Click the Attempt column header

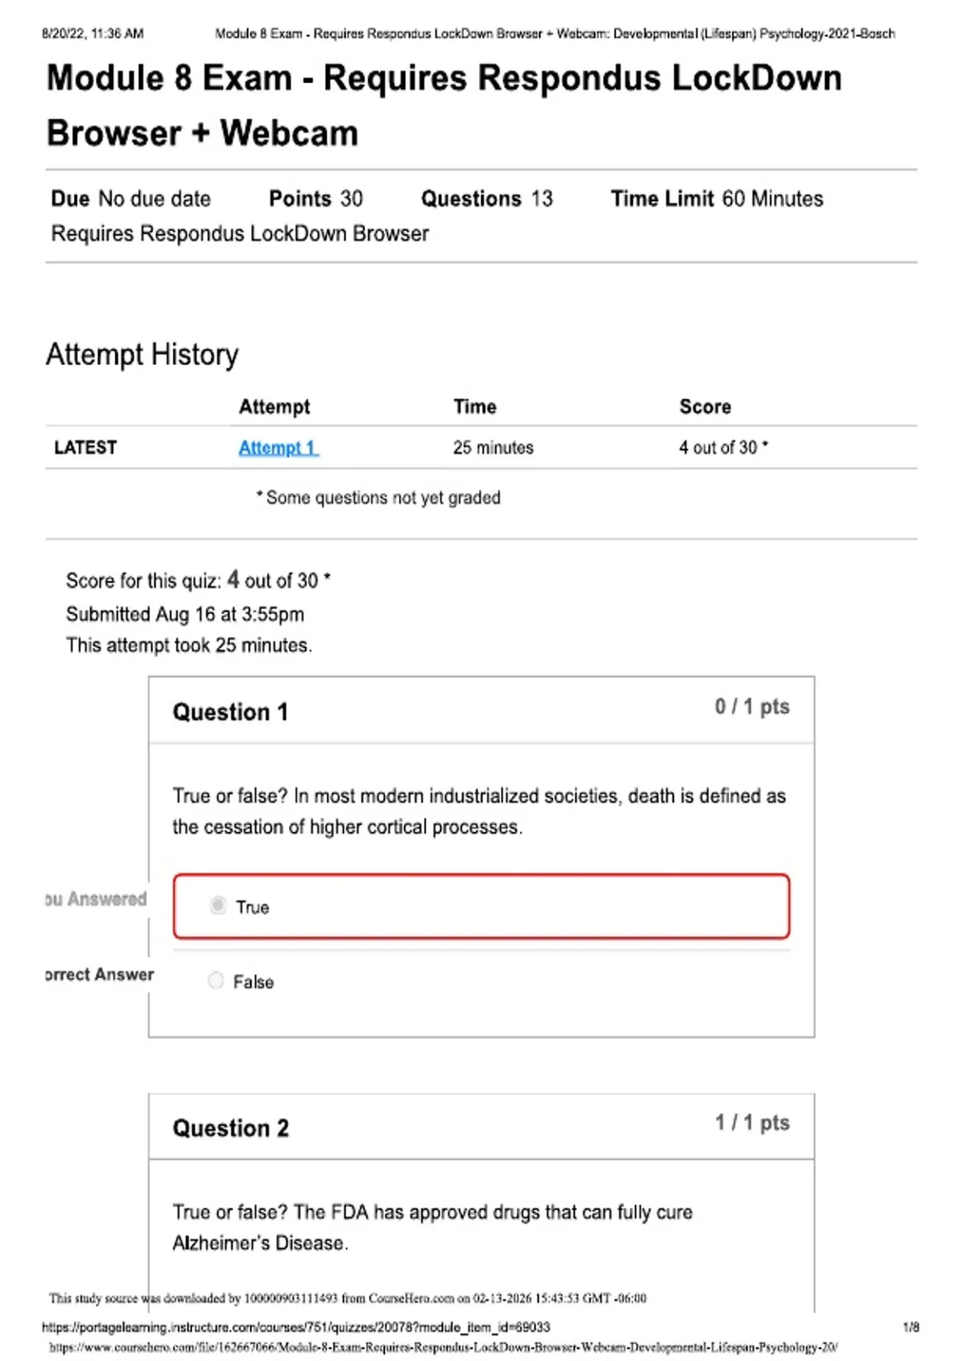coord(274,407)
